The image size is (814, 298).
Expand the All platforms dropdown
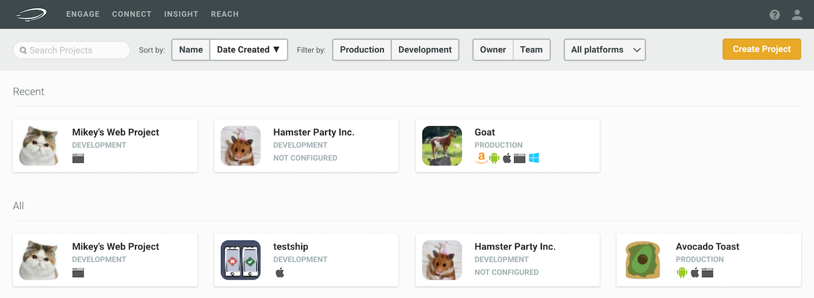(605, 50)
